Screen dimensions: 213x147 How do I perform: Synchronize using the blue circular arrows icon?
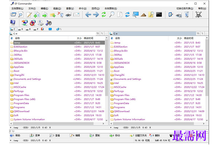pos(128,15)
